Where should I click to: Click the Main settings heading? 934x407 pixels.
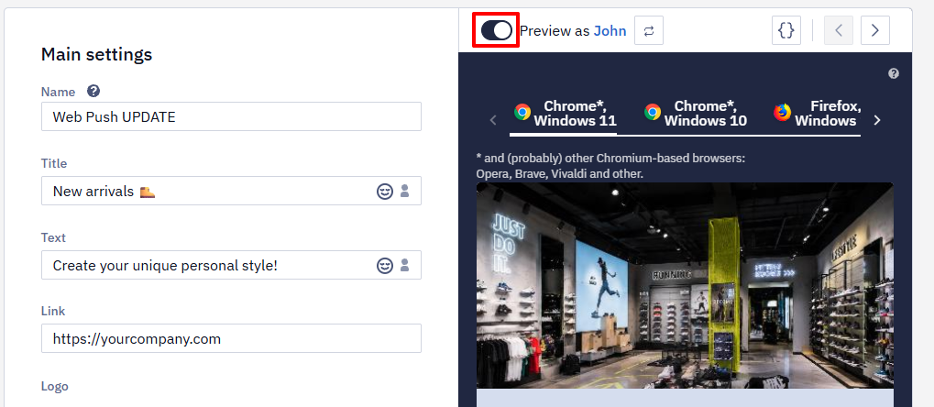(x=96, y=55)
